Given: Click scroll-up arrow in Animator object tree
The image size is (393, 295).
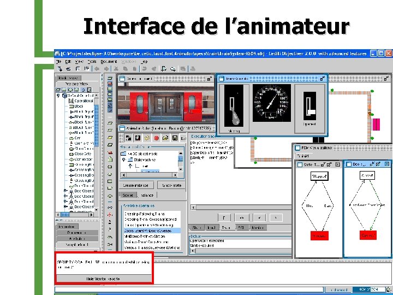Looking at the screenshot, I should point(181,153).
